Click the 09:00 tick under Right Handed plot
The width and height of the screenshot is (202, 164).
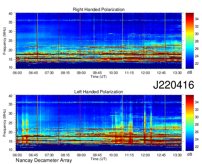tap(81, 73)
